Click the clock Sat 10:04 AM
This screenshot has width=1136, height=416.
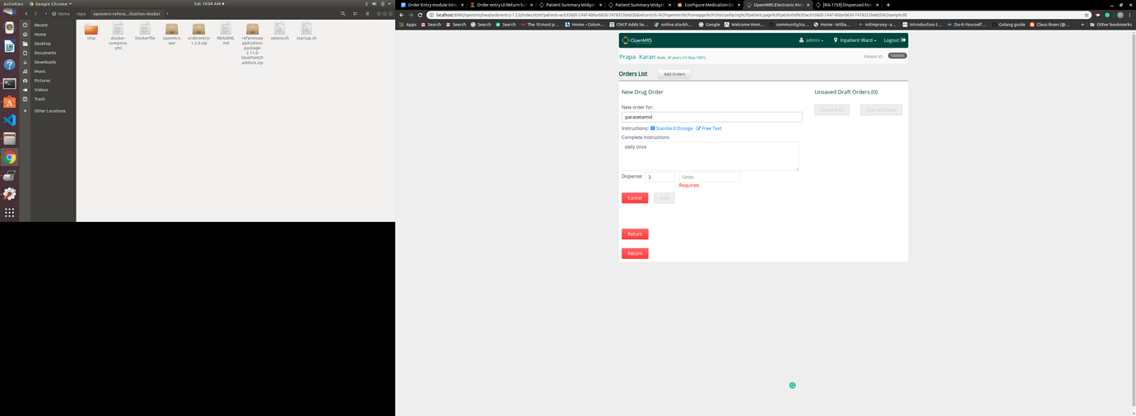[207, 3]
